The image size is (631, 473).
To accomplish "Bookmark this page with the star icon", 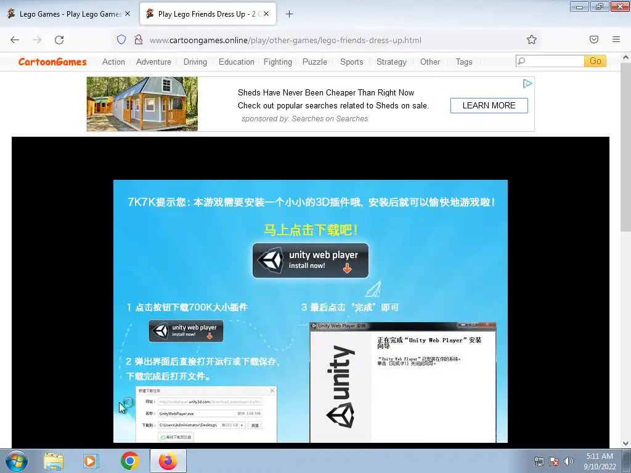I will (x=532, y=39).
